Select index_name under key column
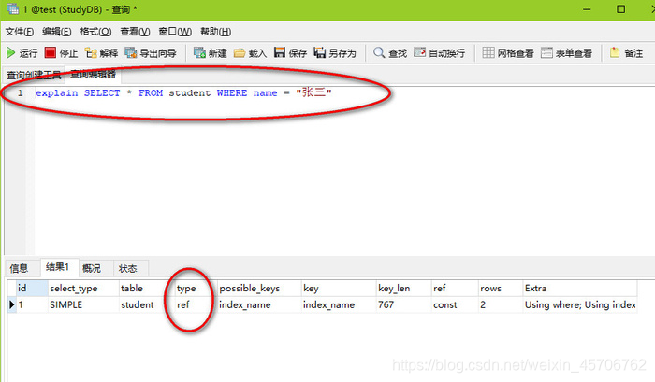The width and height of the screenshot is (655, 382). [x=339, y=304]
